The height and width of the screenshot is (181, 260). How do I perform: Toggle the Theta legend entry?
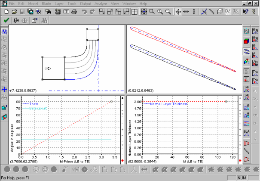click(x=33, y=103)
